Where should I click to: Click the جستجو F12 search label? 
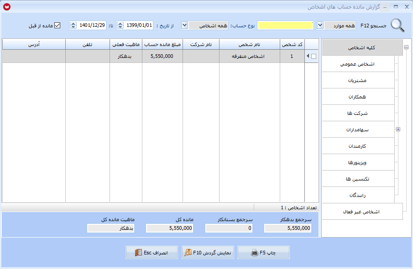(x=373, y=26)
